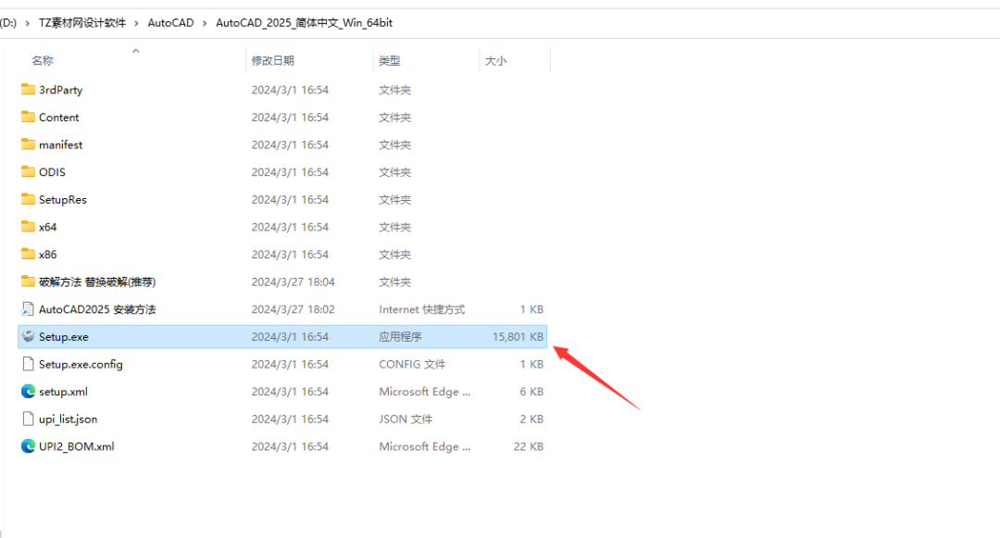The width and height of the screenshot is (1000, 538).
Task: Sort files by 修改日期 column header
Action: (273, 60)
